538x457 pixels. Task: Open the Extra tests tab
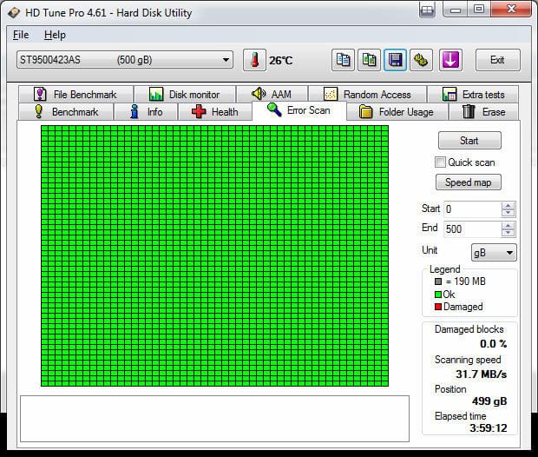[x=473, y=95]
